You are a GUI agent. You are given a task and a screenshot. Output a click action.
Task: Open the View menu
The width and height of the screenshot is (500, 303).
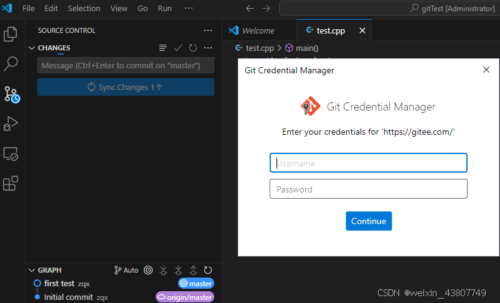pos(119,9)
